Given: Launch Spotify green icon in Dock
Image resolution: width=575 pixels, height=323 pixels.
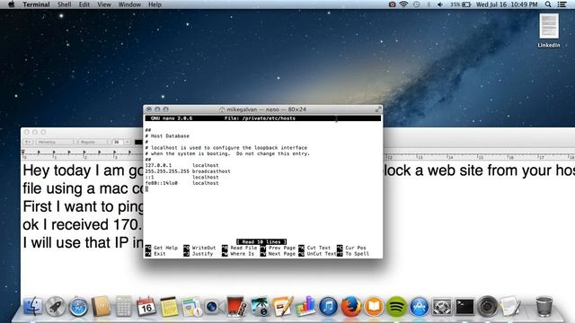Looking at the screenshot, I should [396, 307].
